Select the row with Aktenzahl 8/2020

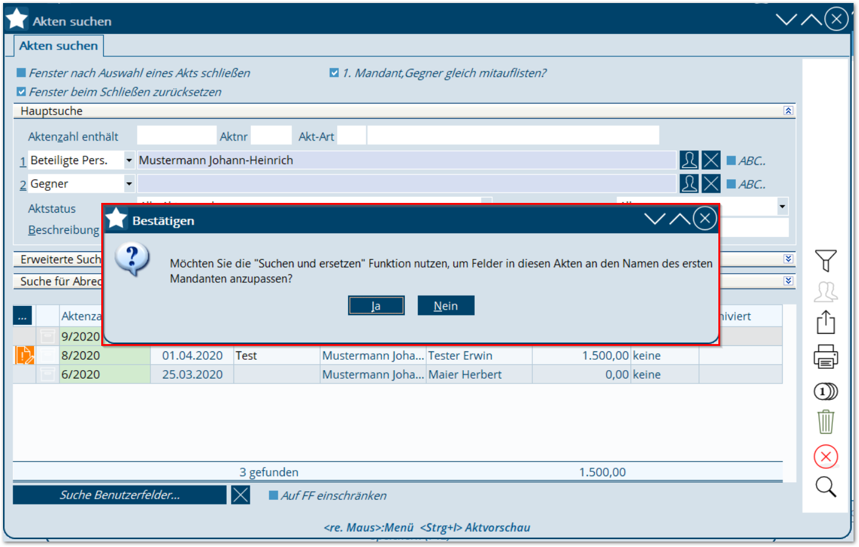point(398,356)
